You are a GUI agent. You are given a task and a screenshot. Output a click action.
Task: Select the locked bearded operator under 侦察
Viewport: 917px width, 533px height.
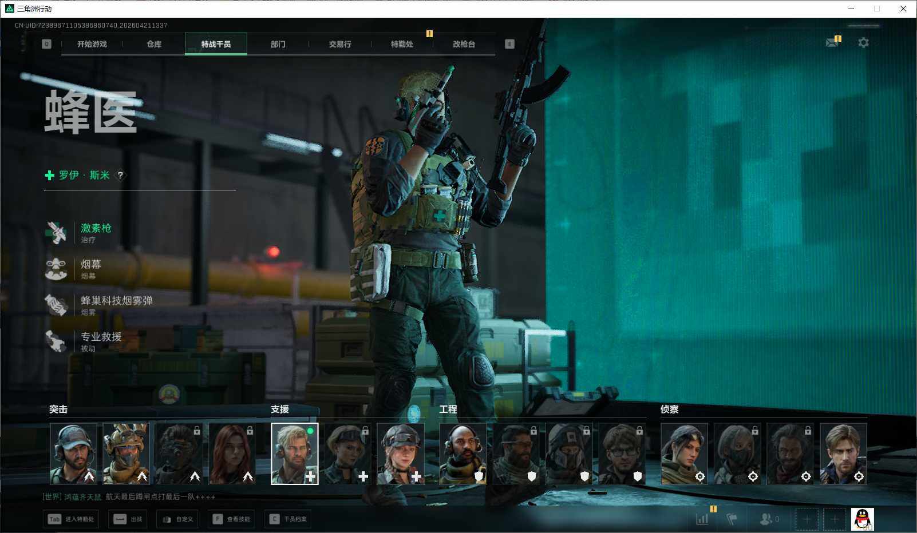[790, 454]
